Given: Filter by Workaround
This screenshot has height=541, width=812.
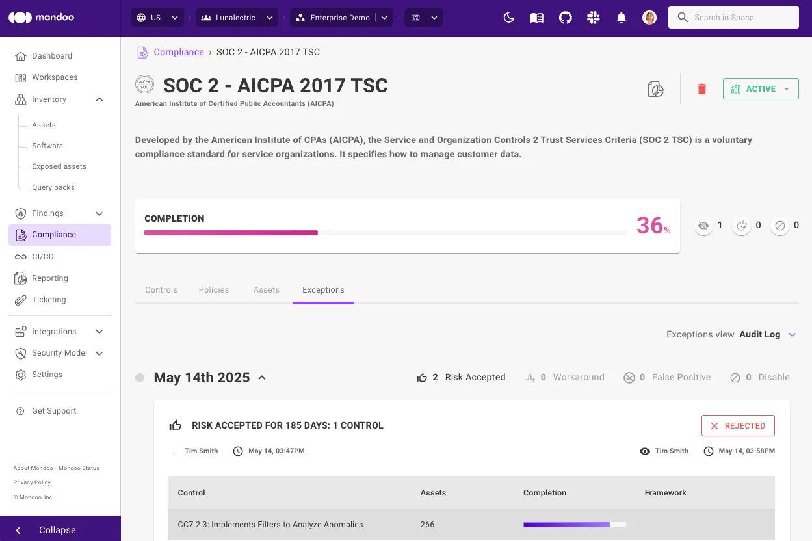Looking at the screenshot, I should [564, 377].
